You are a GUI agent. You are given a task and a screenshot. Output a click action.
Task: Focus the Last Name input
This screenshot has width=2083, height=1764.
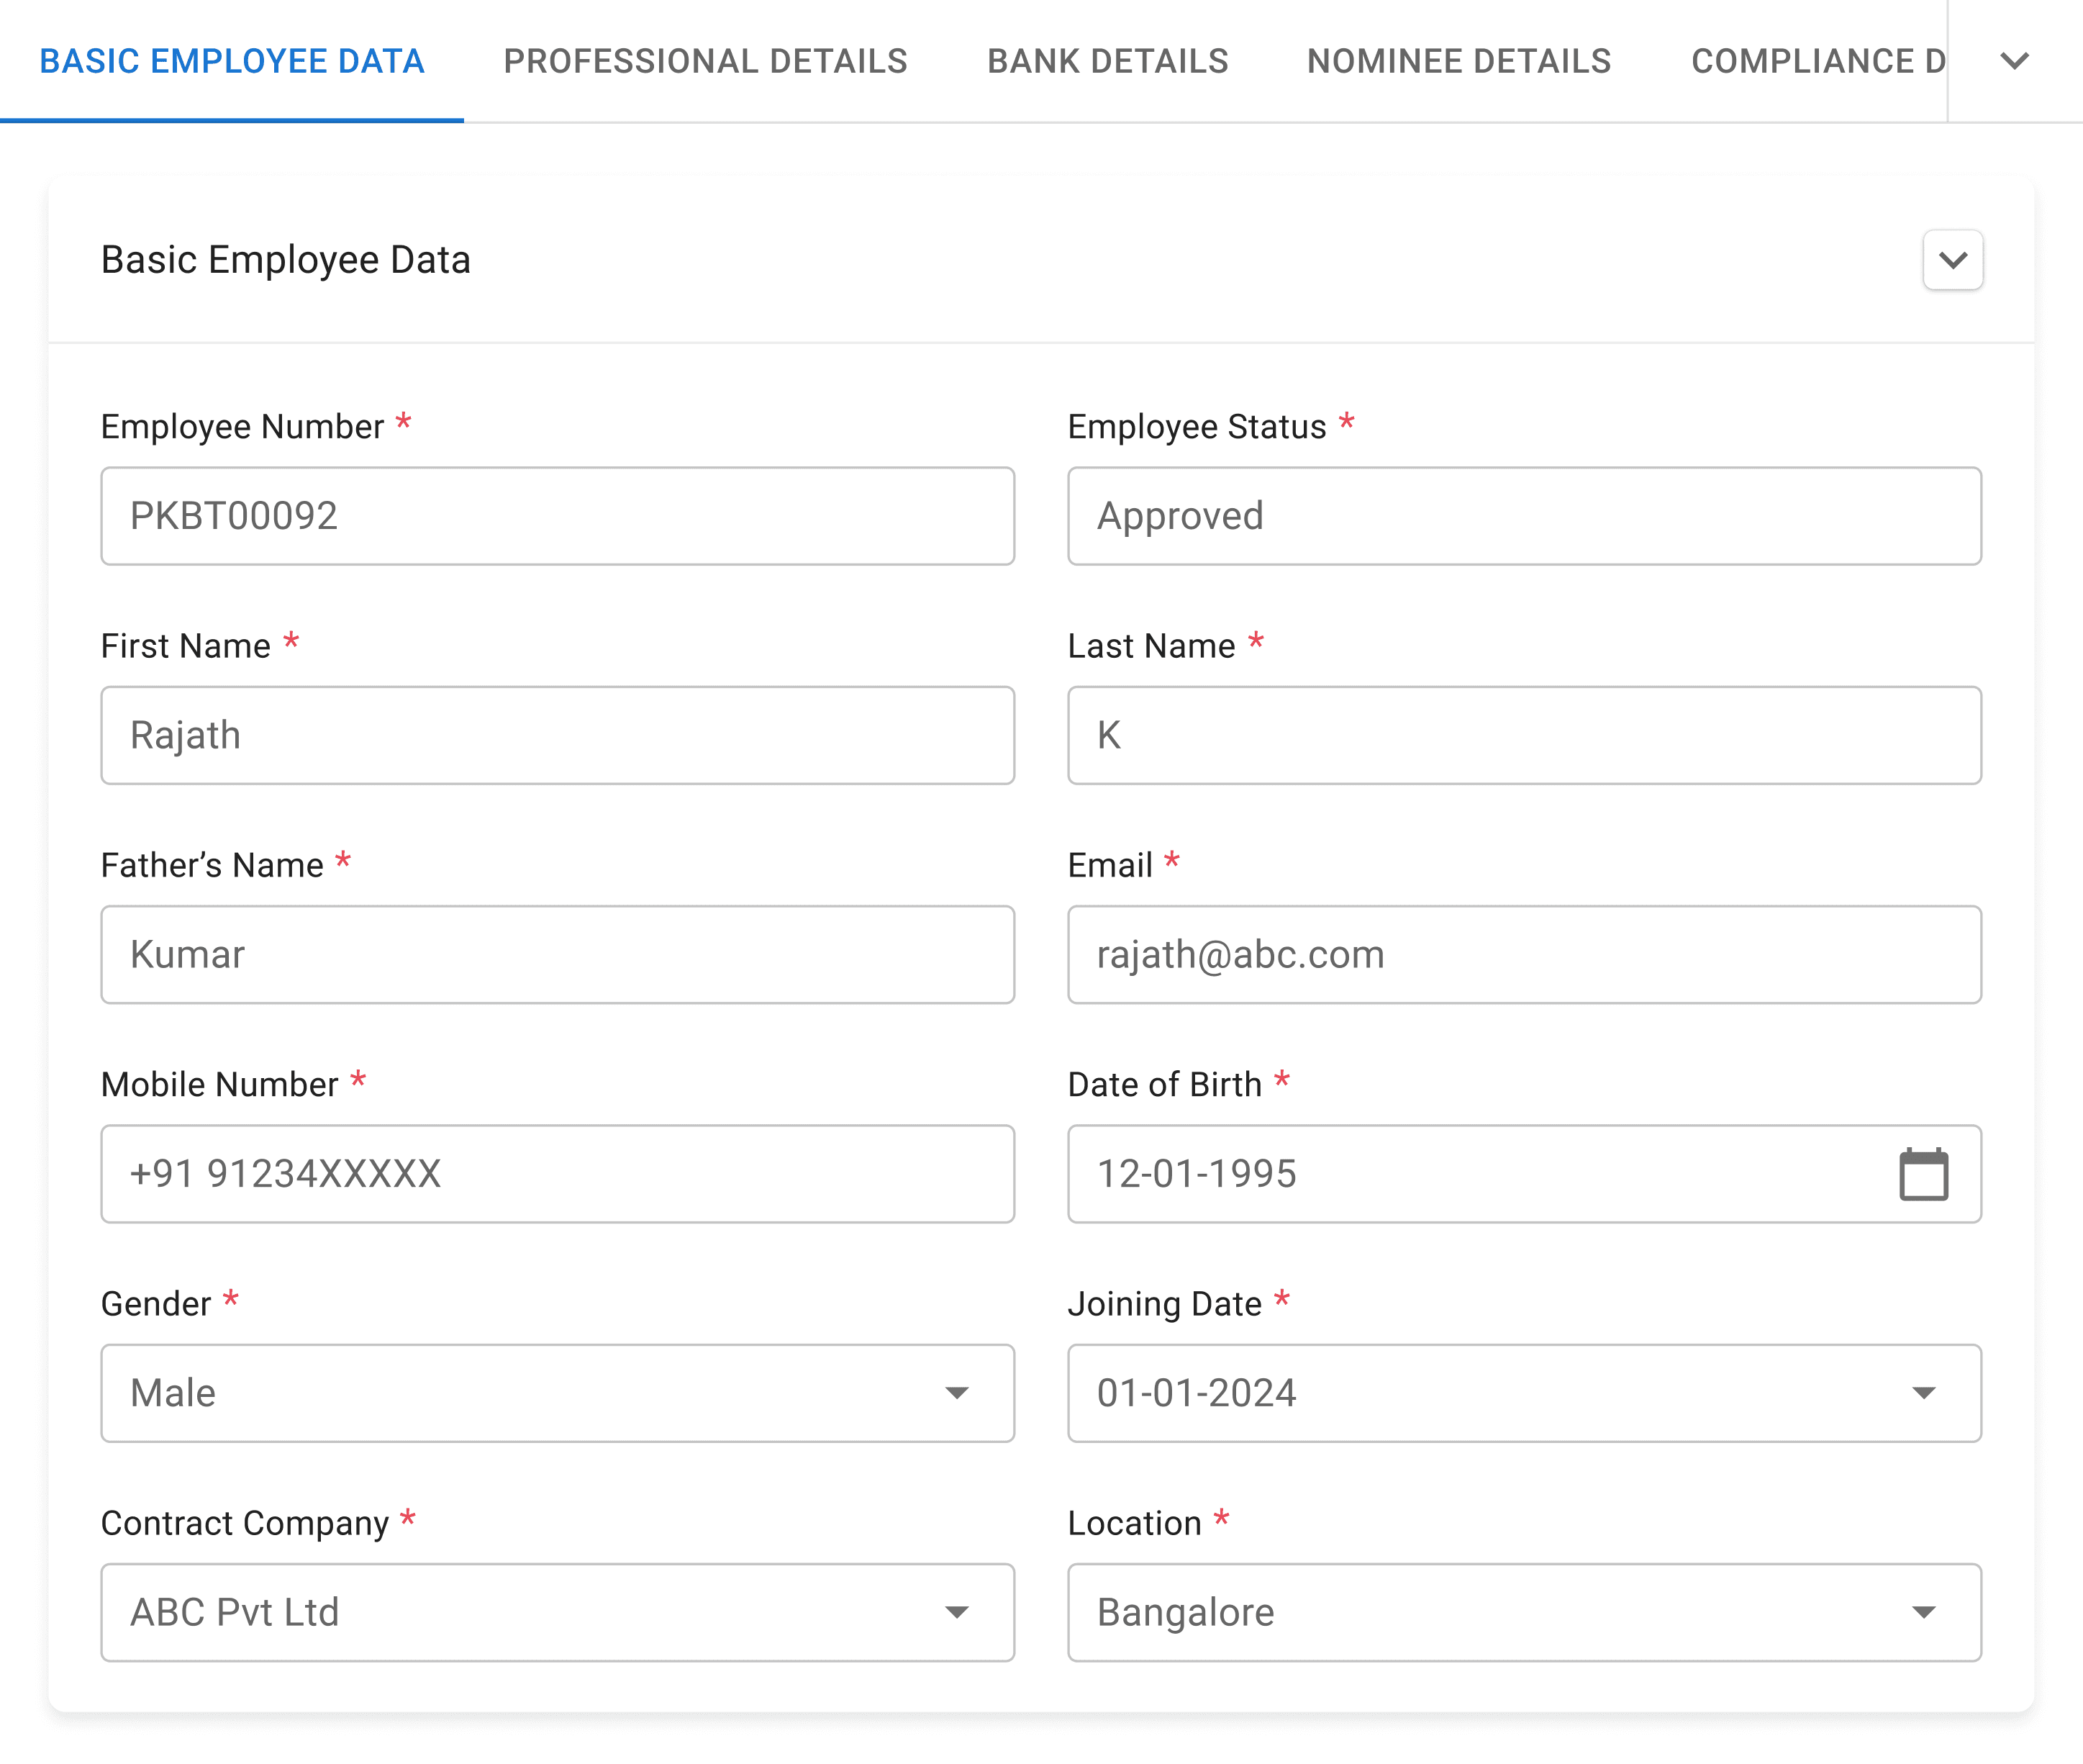(x=1523, y=735)
